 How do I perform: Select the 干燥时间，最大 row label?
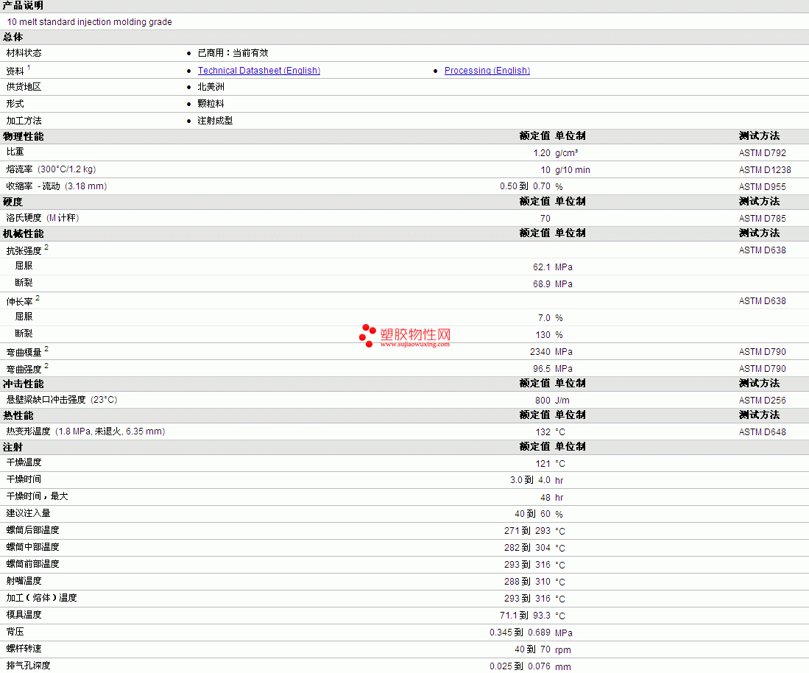37,496
